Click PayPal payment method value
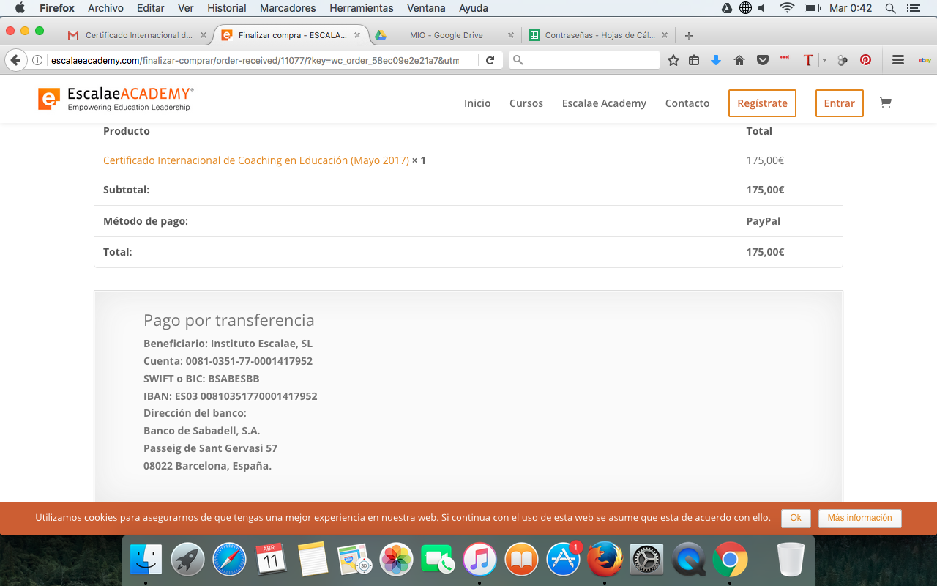This screenshot has width=937, height=586. [764, 221]
